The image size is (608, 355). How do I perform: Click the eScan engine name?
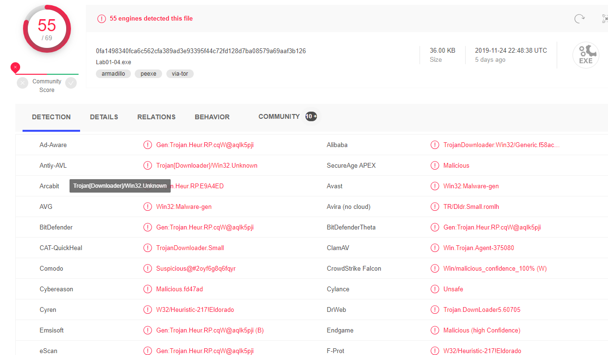[48, 351]
